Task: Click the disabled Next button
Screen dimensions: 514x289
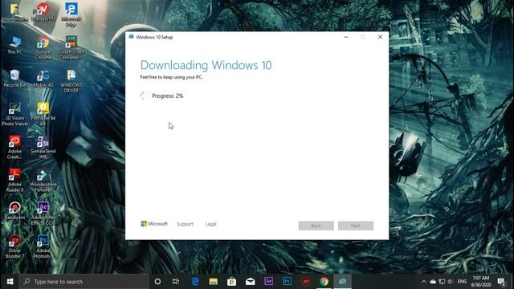Action: [356, 226]
